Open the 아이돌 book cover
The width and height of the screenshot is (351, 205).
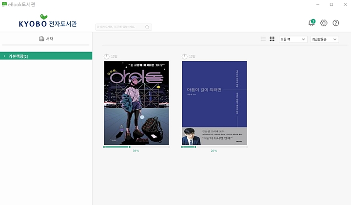(136, 103)
